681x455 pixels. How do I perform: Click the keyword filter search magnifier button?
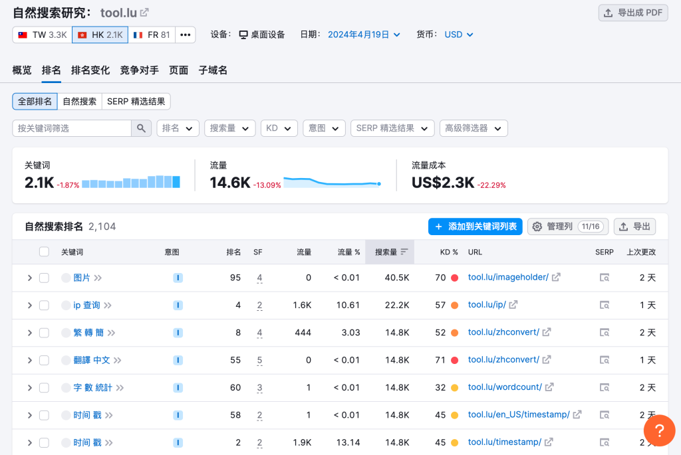(x=141, y=128)
